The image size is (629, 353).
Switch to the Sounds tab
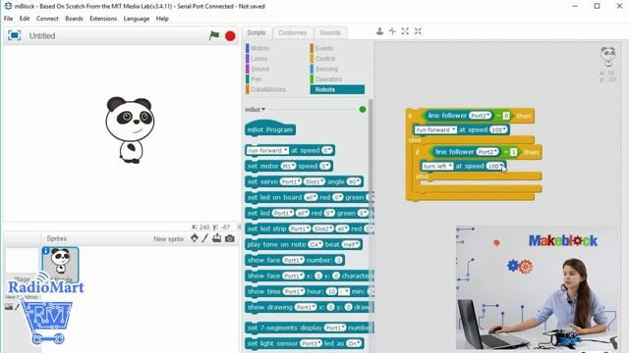point(330,32)
